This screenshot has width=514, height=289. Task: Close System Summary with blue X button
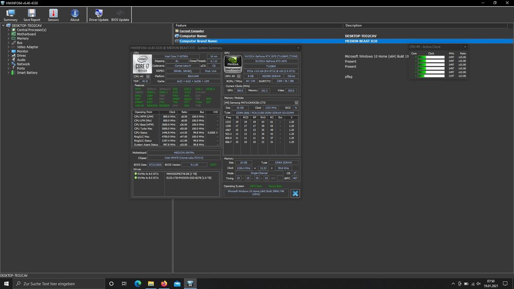[x=295, y=193]
